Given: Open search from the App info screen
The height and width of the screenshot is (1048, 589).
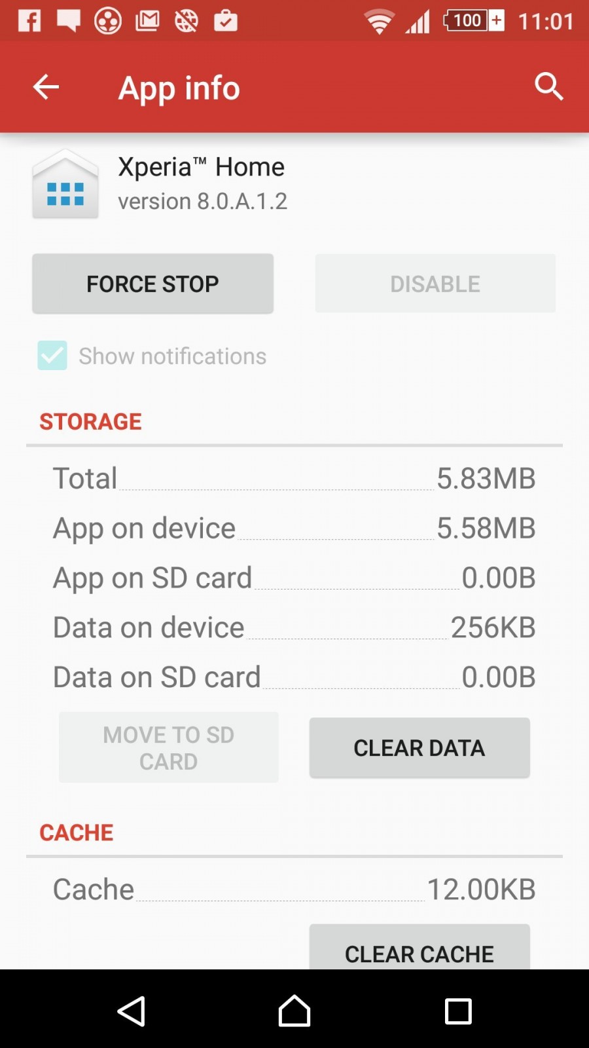Looking at the screenshot, I should (x=548, y=87).
